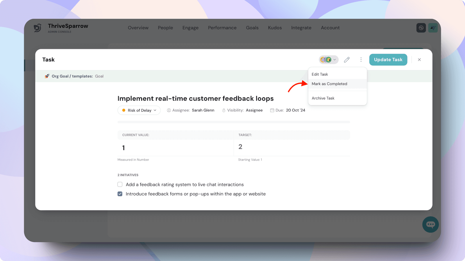The image size is (465, 261).
Task: Expand the collaborator avatars dropdown
Action: 329,60
